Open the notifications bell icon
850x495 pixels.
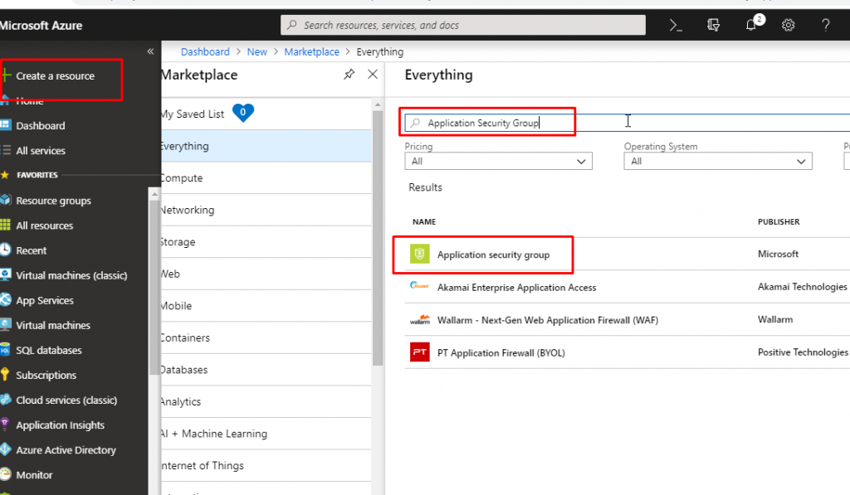click(x=752, y=25)
